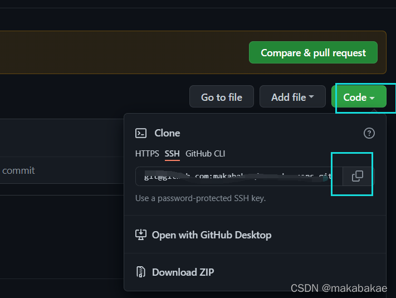Image resolution: width=396 pixels, height=298 pixels.
Task: Click 'Use a password-protected SSH key.' text
Action: pyautogui.click(x=201, y=198)
